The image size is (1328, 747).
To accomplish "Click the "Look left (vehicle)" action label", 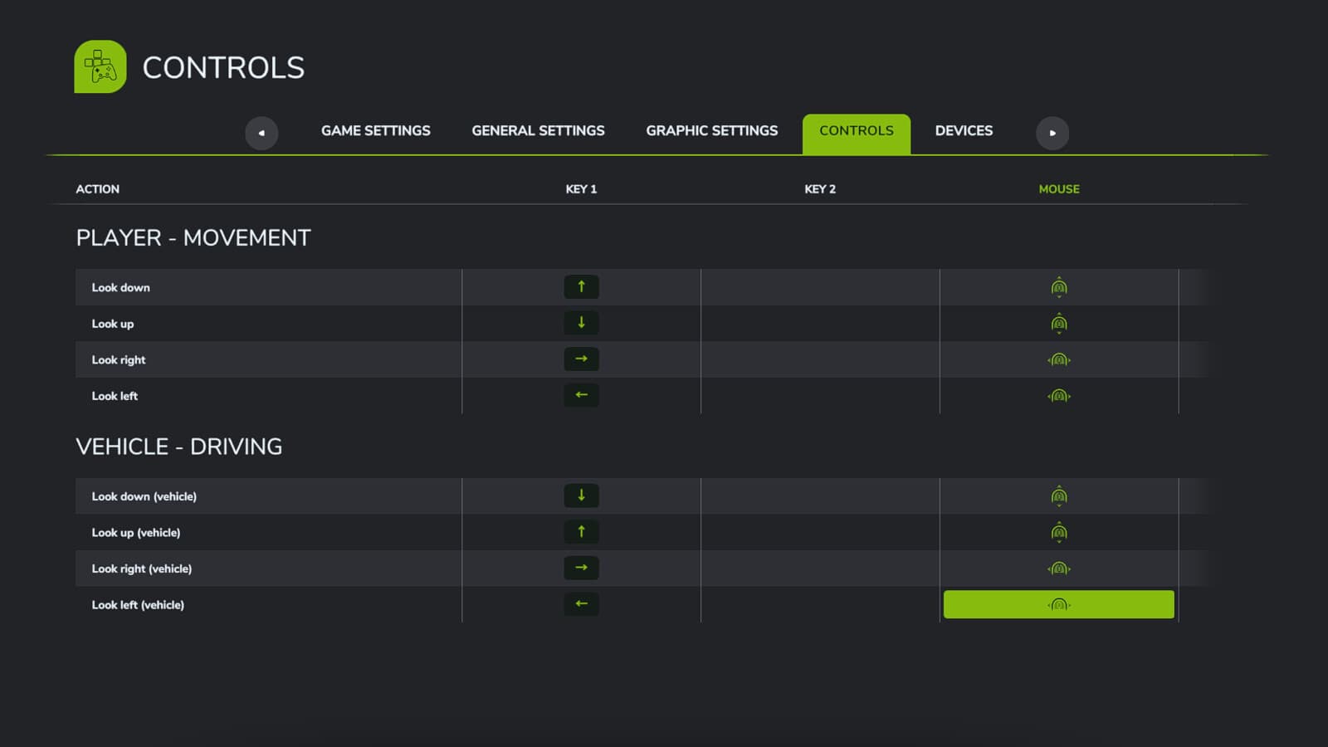I will [x=138, y=604].
